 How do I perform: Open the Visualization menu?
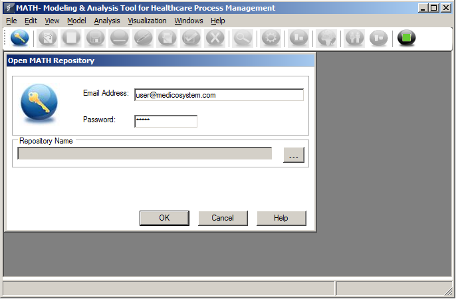tap(147, 21)
